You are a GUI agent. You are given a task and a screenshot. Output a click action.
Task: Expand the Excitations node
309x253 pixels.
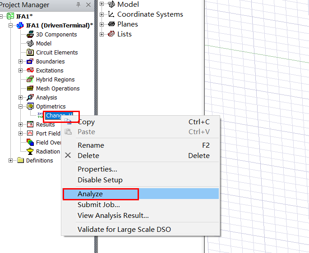click(x=20, y=70)
